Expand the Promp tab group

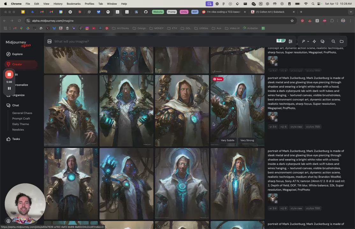click(x=172, y=12)
